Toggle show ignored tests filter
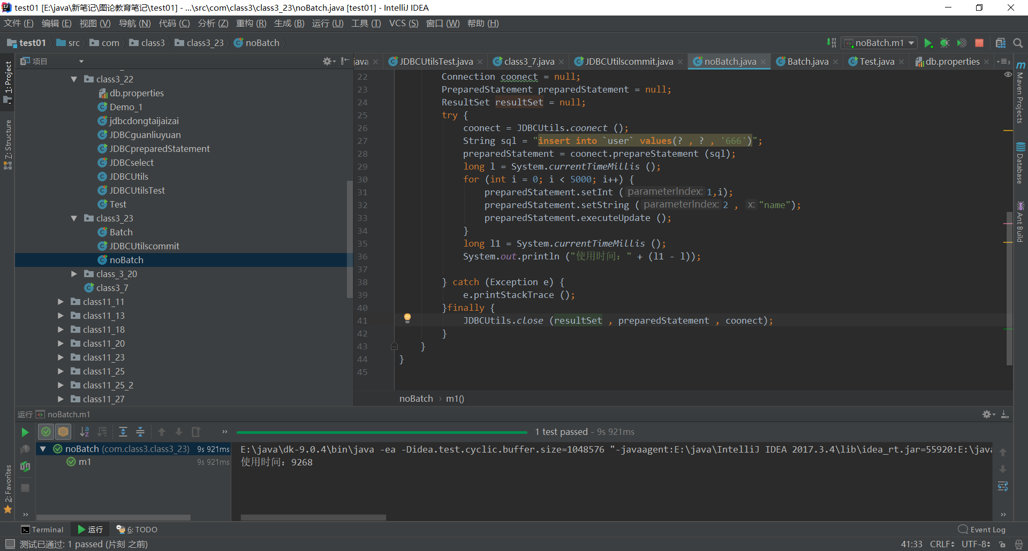The width and height of the screenshot is (1028, 551). [x=63, y=432]
